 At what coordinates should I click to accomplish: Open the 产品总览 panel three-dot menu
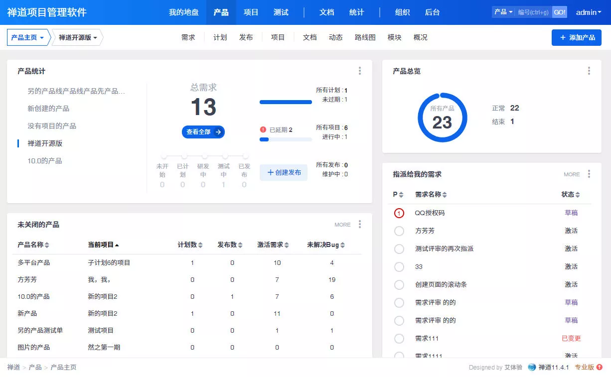tap(589, 71)
